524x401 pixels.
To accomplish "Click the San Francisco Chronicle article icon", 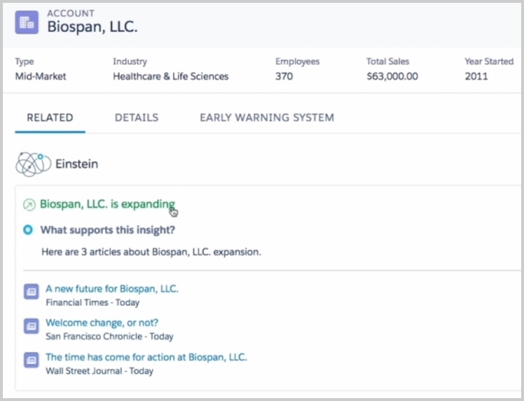I will (x=31, y=325).
